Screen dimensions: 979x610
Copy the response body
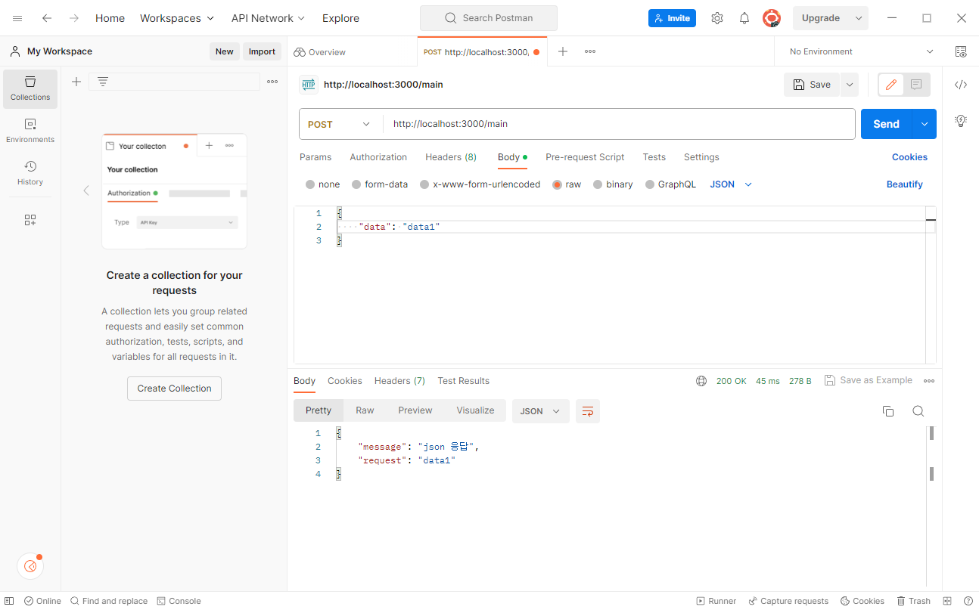(888, 411)
